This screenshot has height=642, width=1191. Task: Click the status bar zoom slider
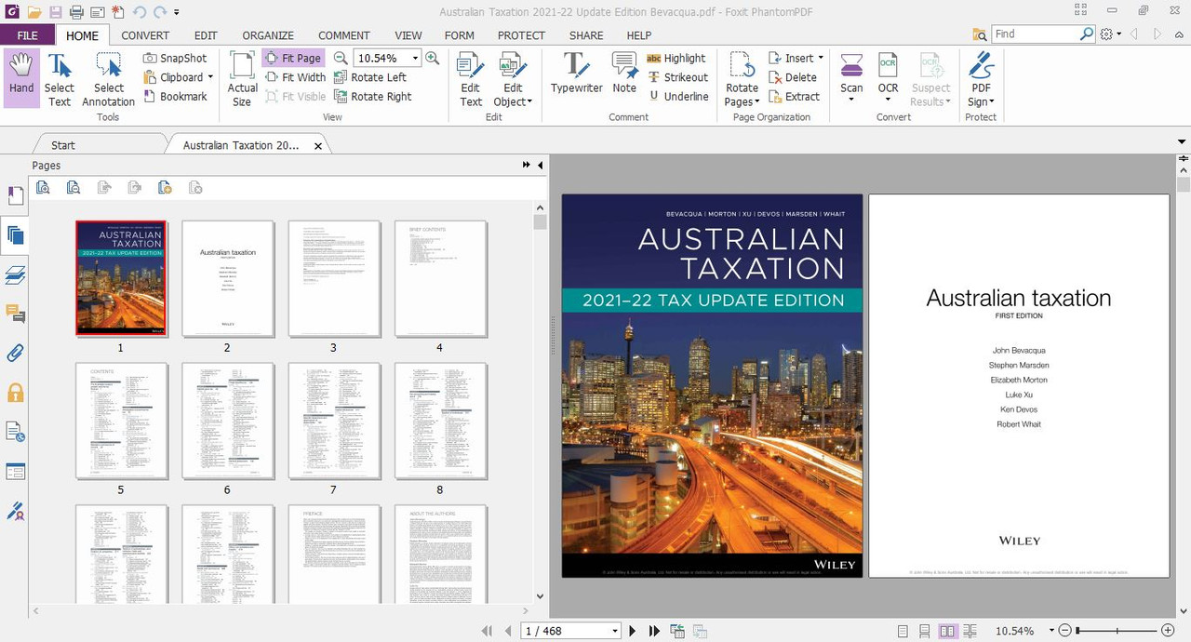click(1117, 631)
